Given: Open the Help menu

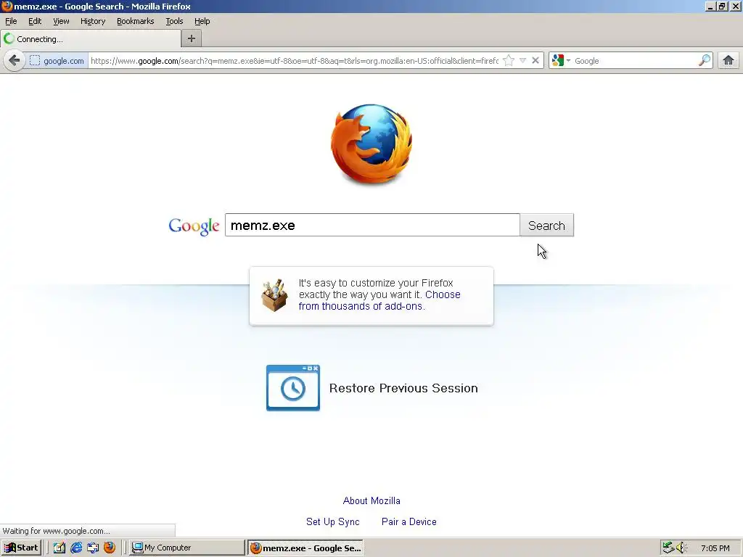Looking at the screenshot, I should [x=202, y=21].
